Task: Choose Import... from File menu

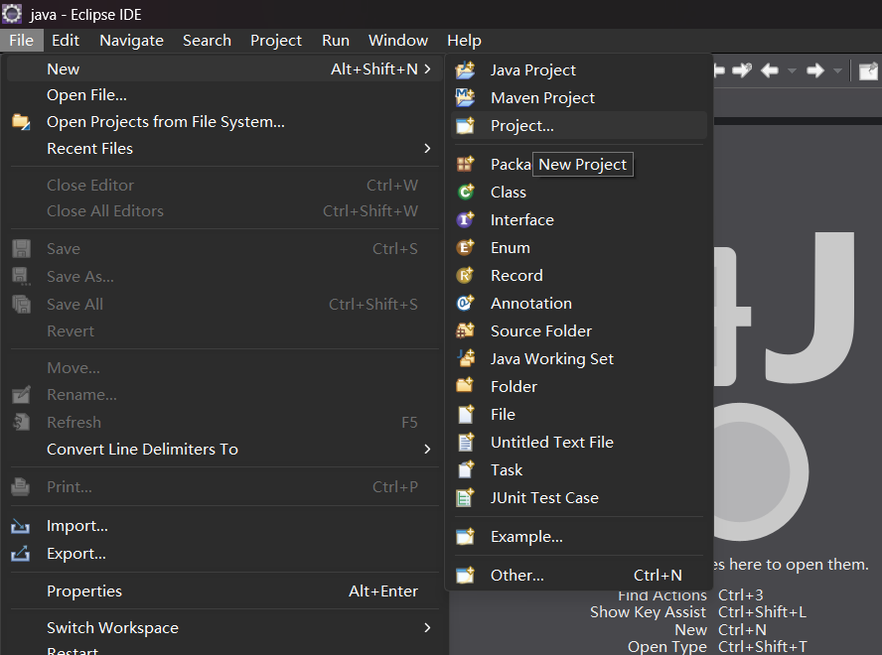Action: 223,526
